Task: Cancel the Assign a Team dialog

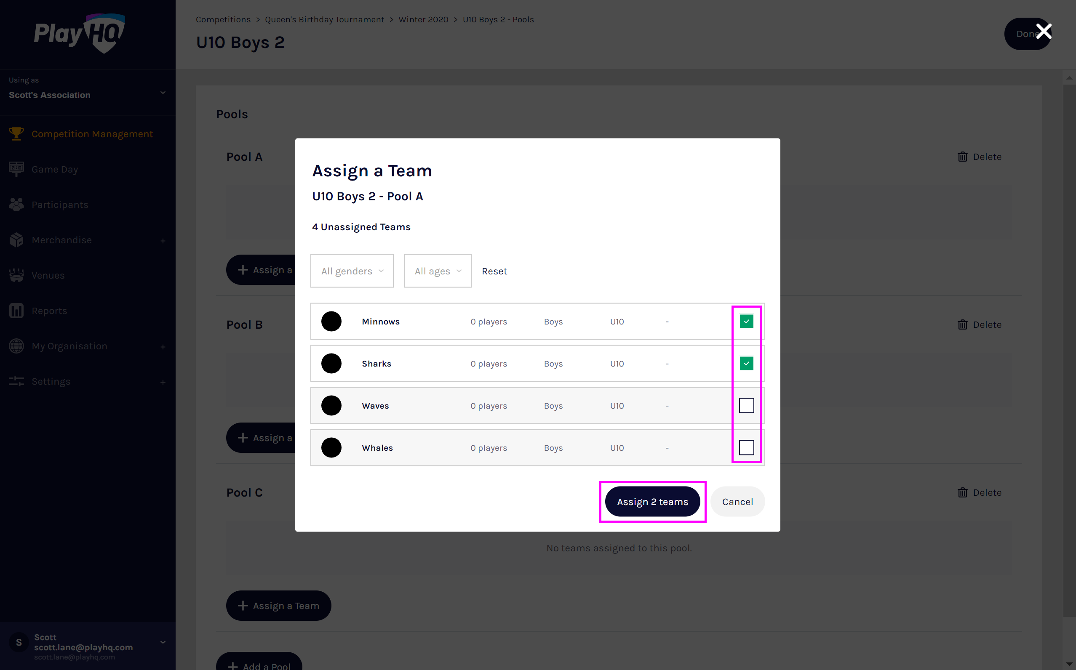Action: point(737,502)
